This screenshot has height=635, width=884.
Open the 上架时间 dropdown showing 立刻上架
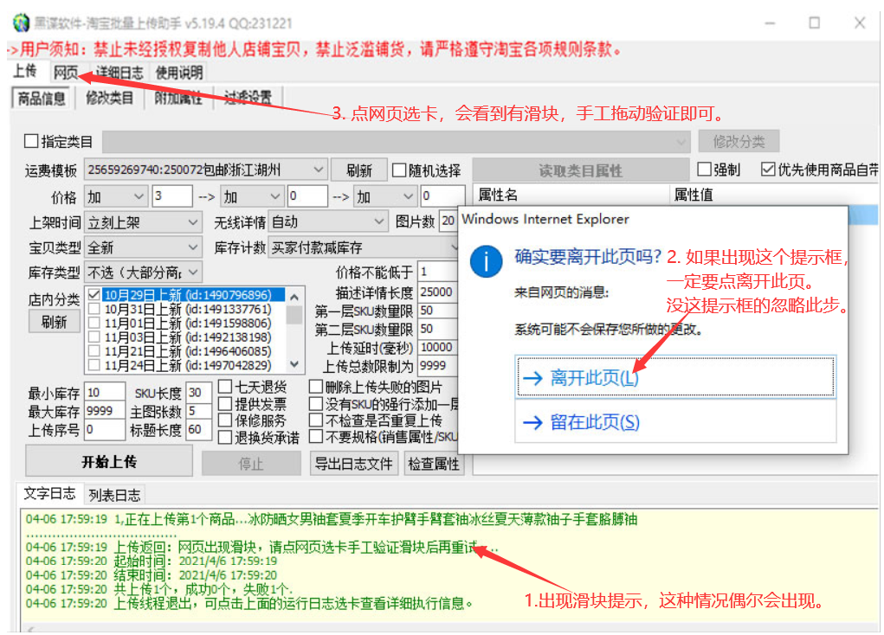tap(143, 222)
